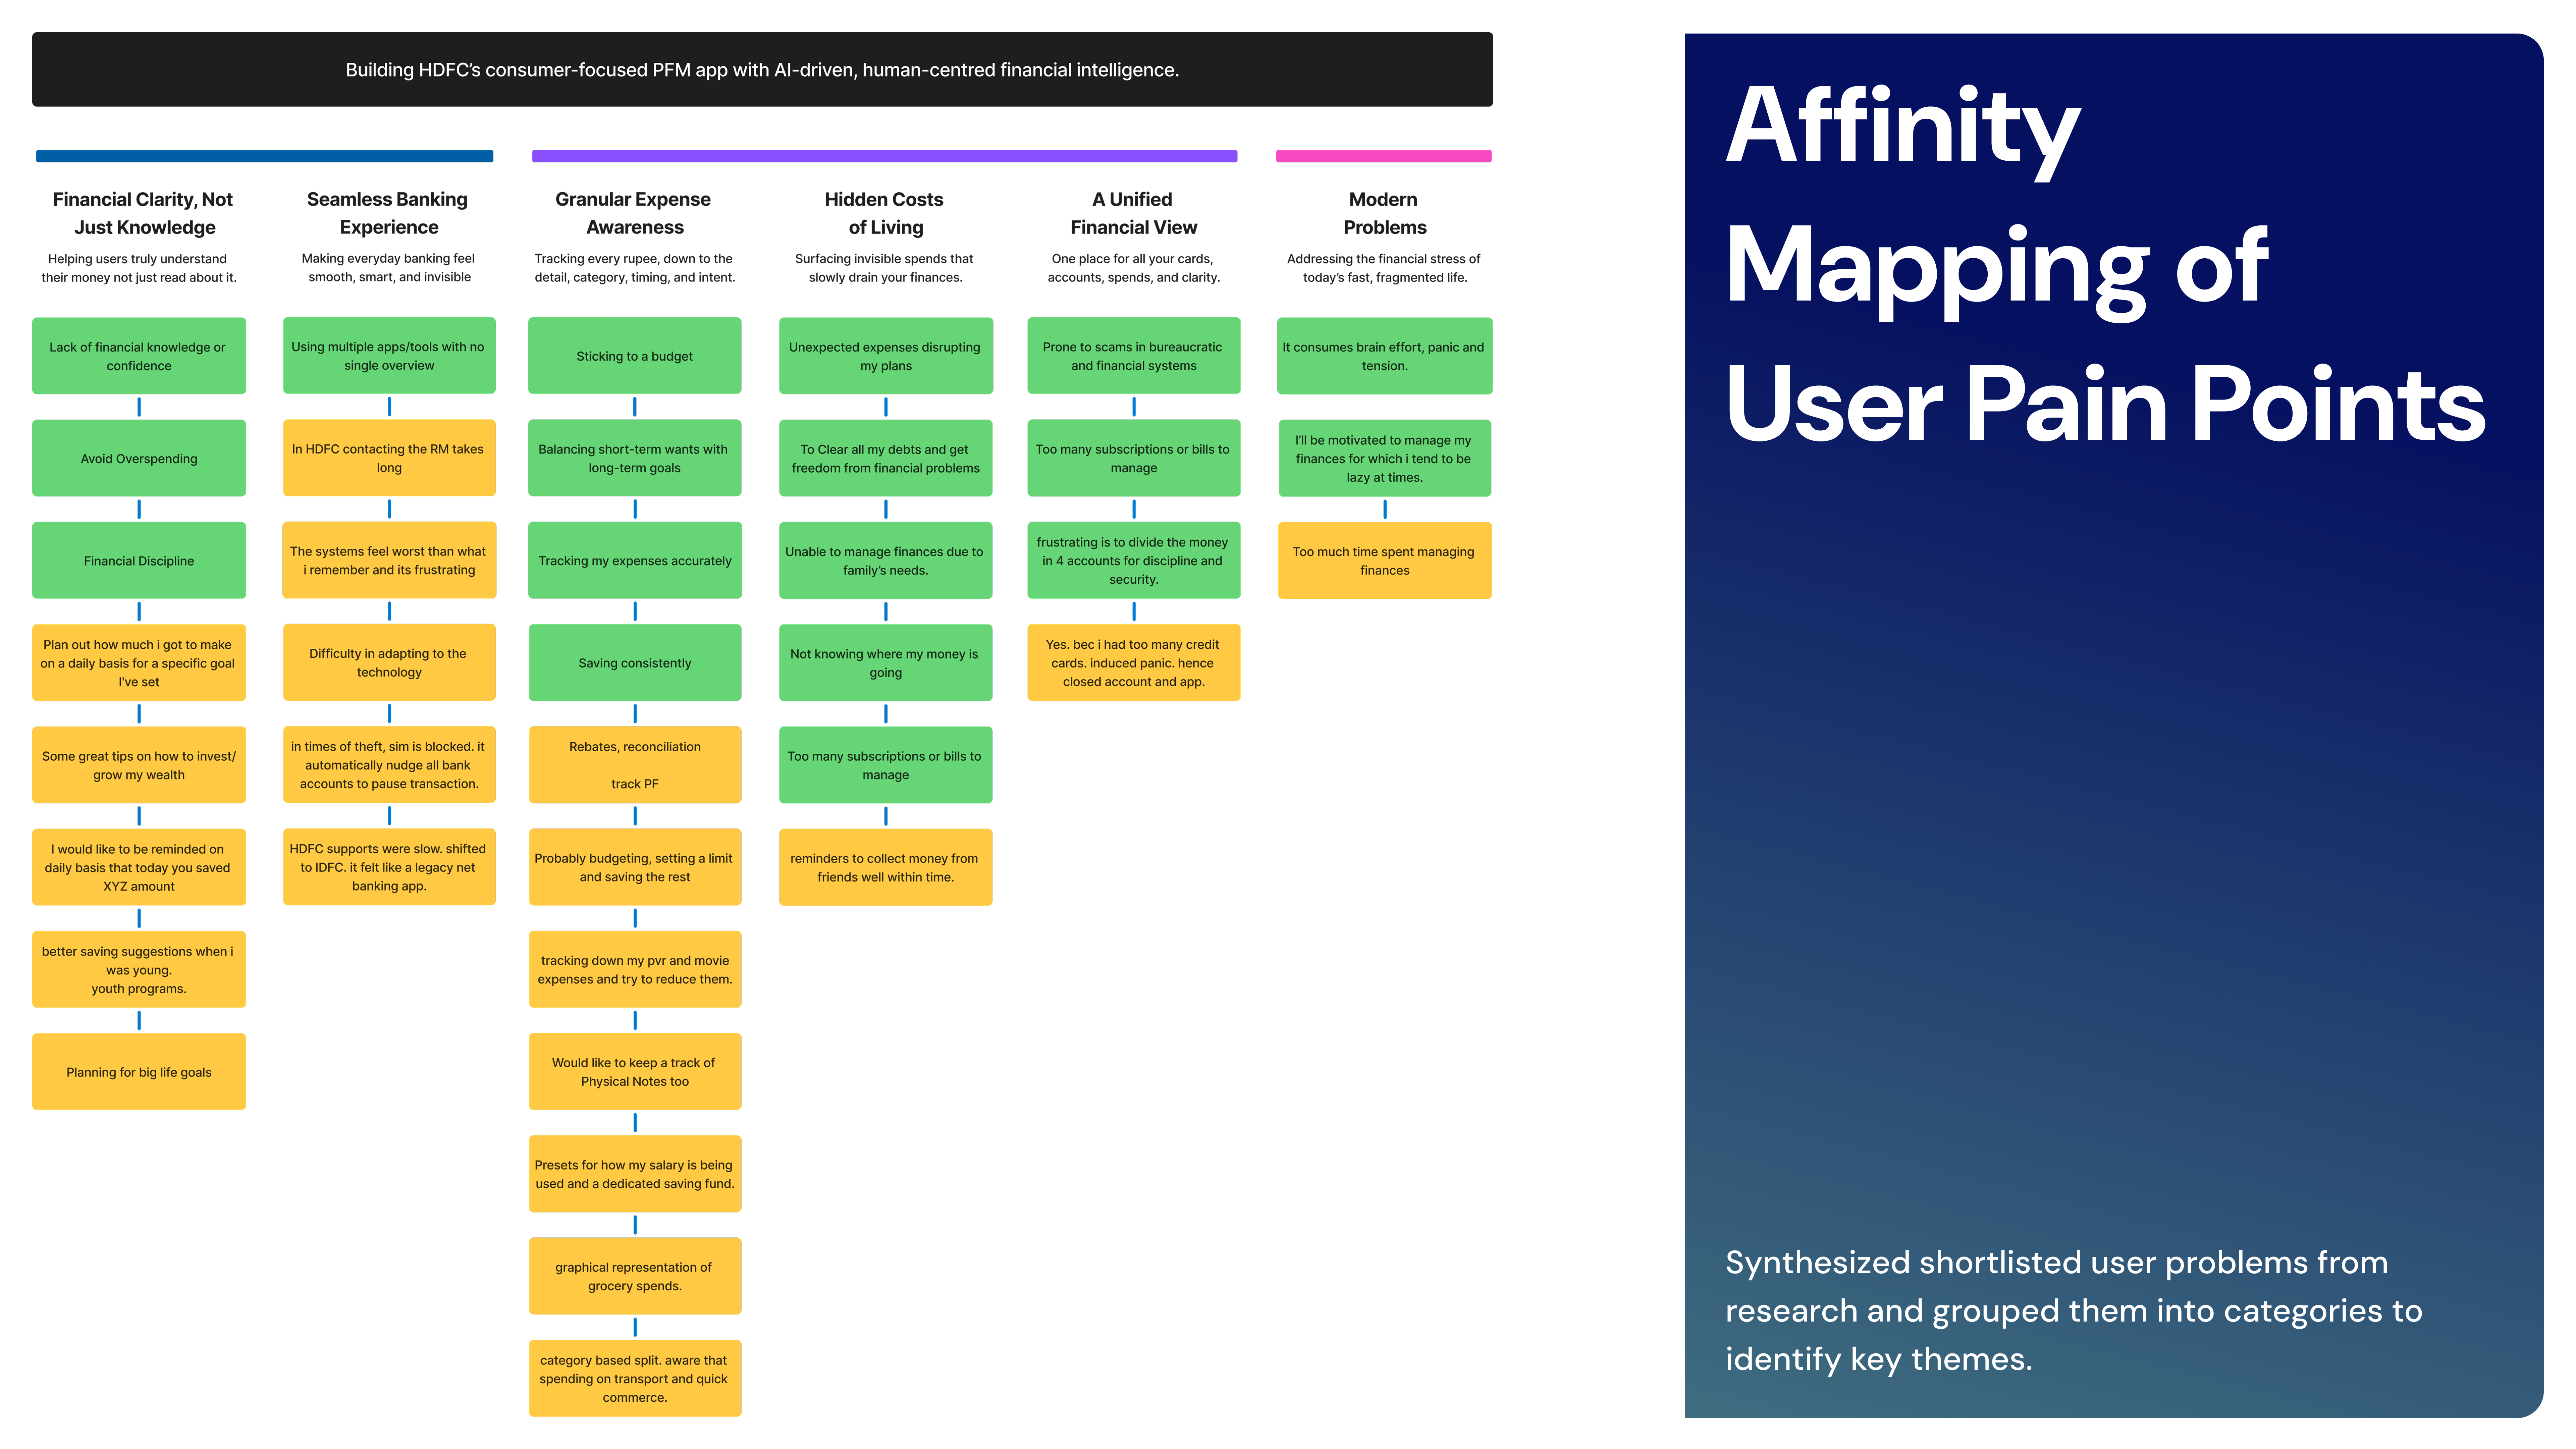Viewport: 2576px width, 1449px height.
Task: Click 'Prone to scams in bureaucratic' green card
Action: 1133,356
